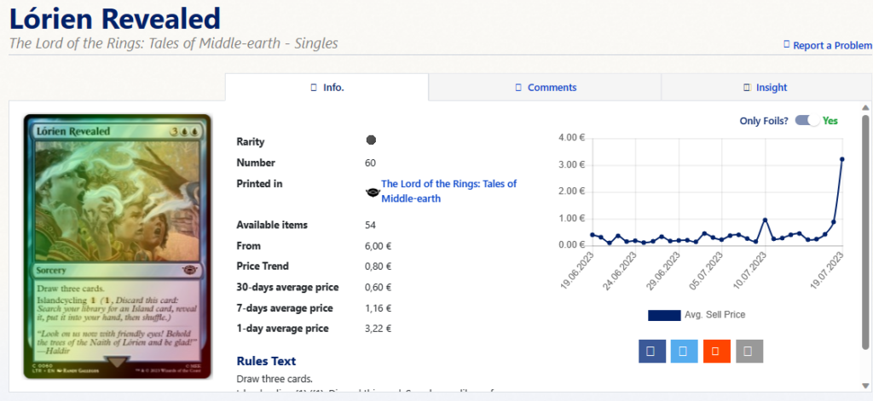Toggle the Only Foils switch
Screen dimensions: 873x401
(806, 121)
